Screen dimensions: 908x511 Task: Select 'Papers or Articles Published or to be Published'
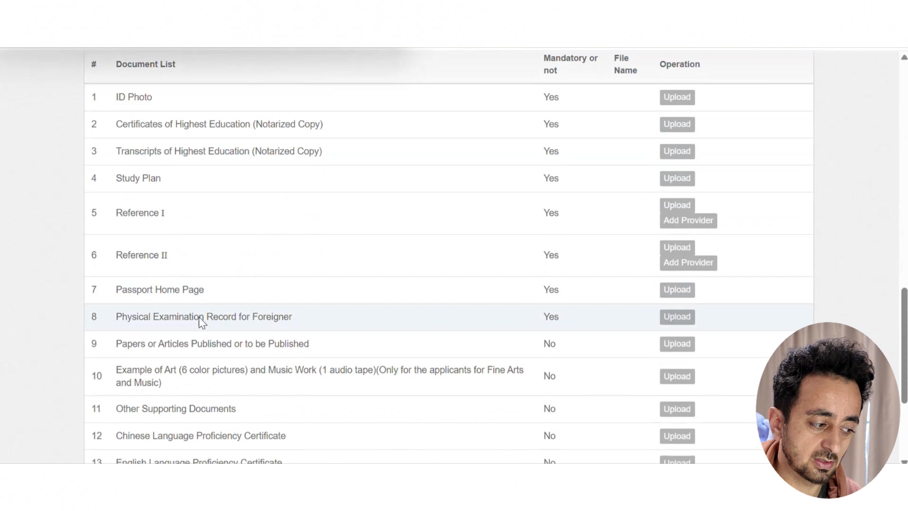tap(212, 344)
